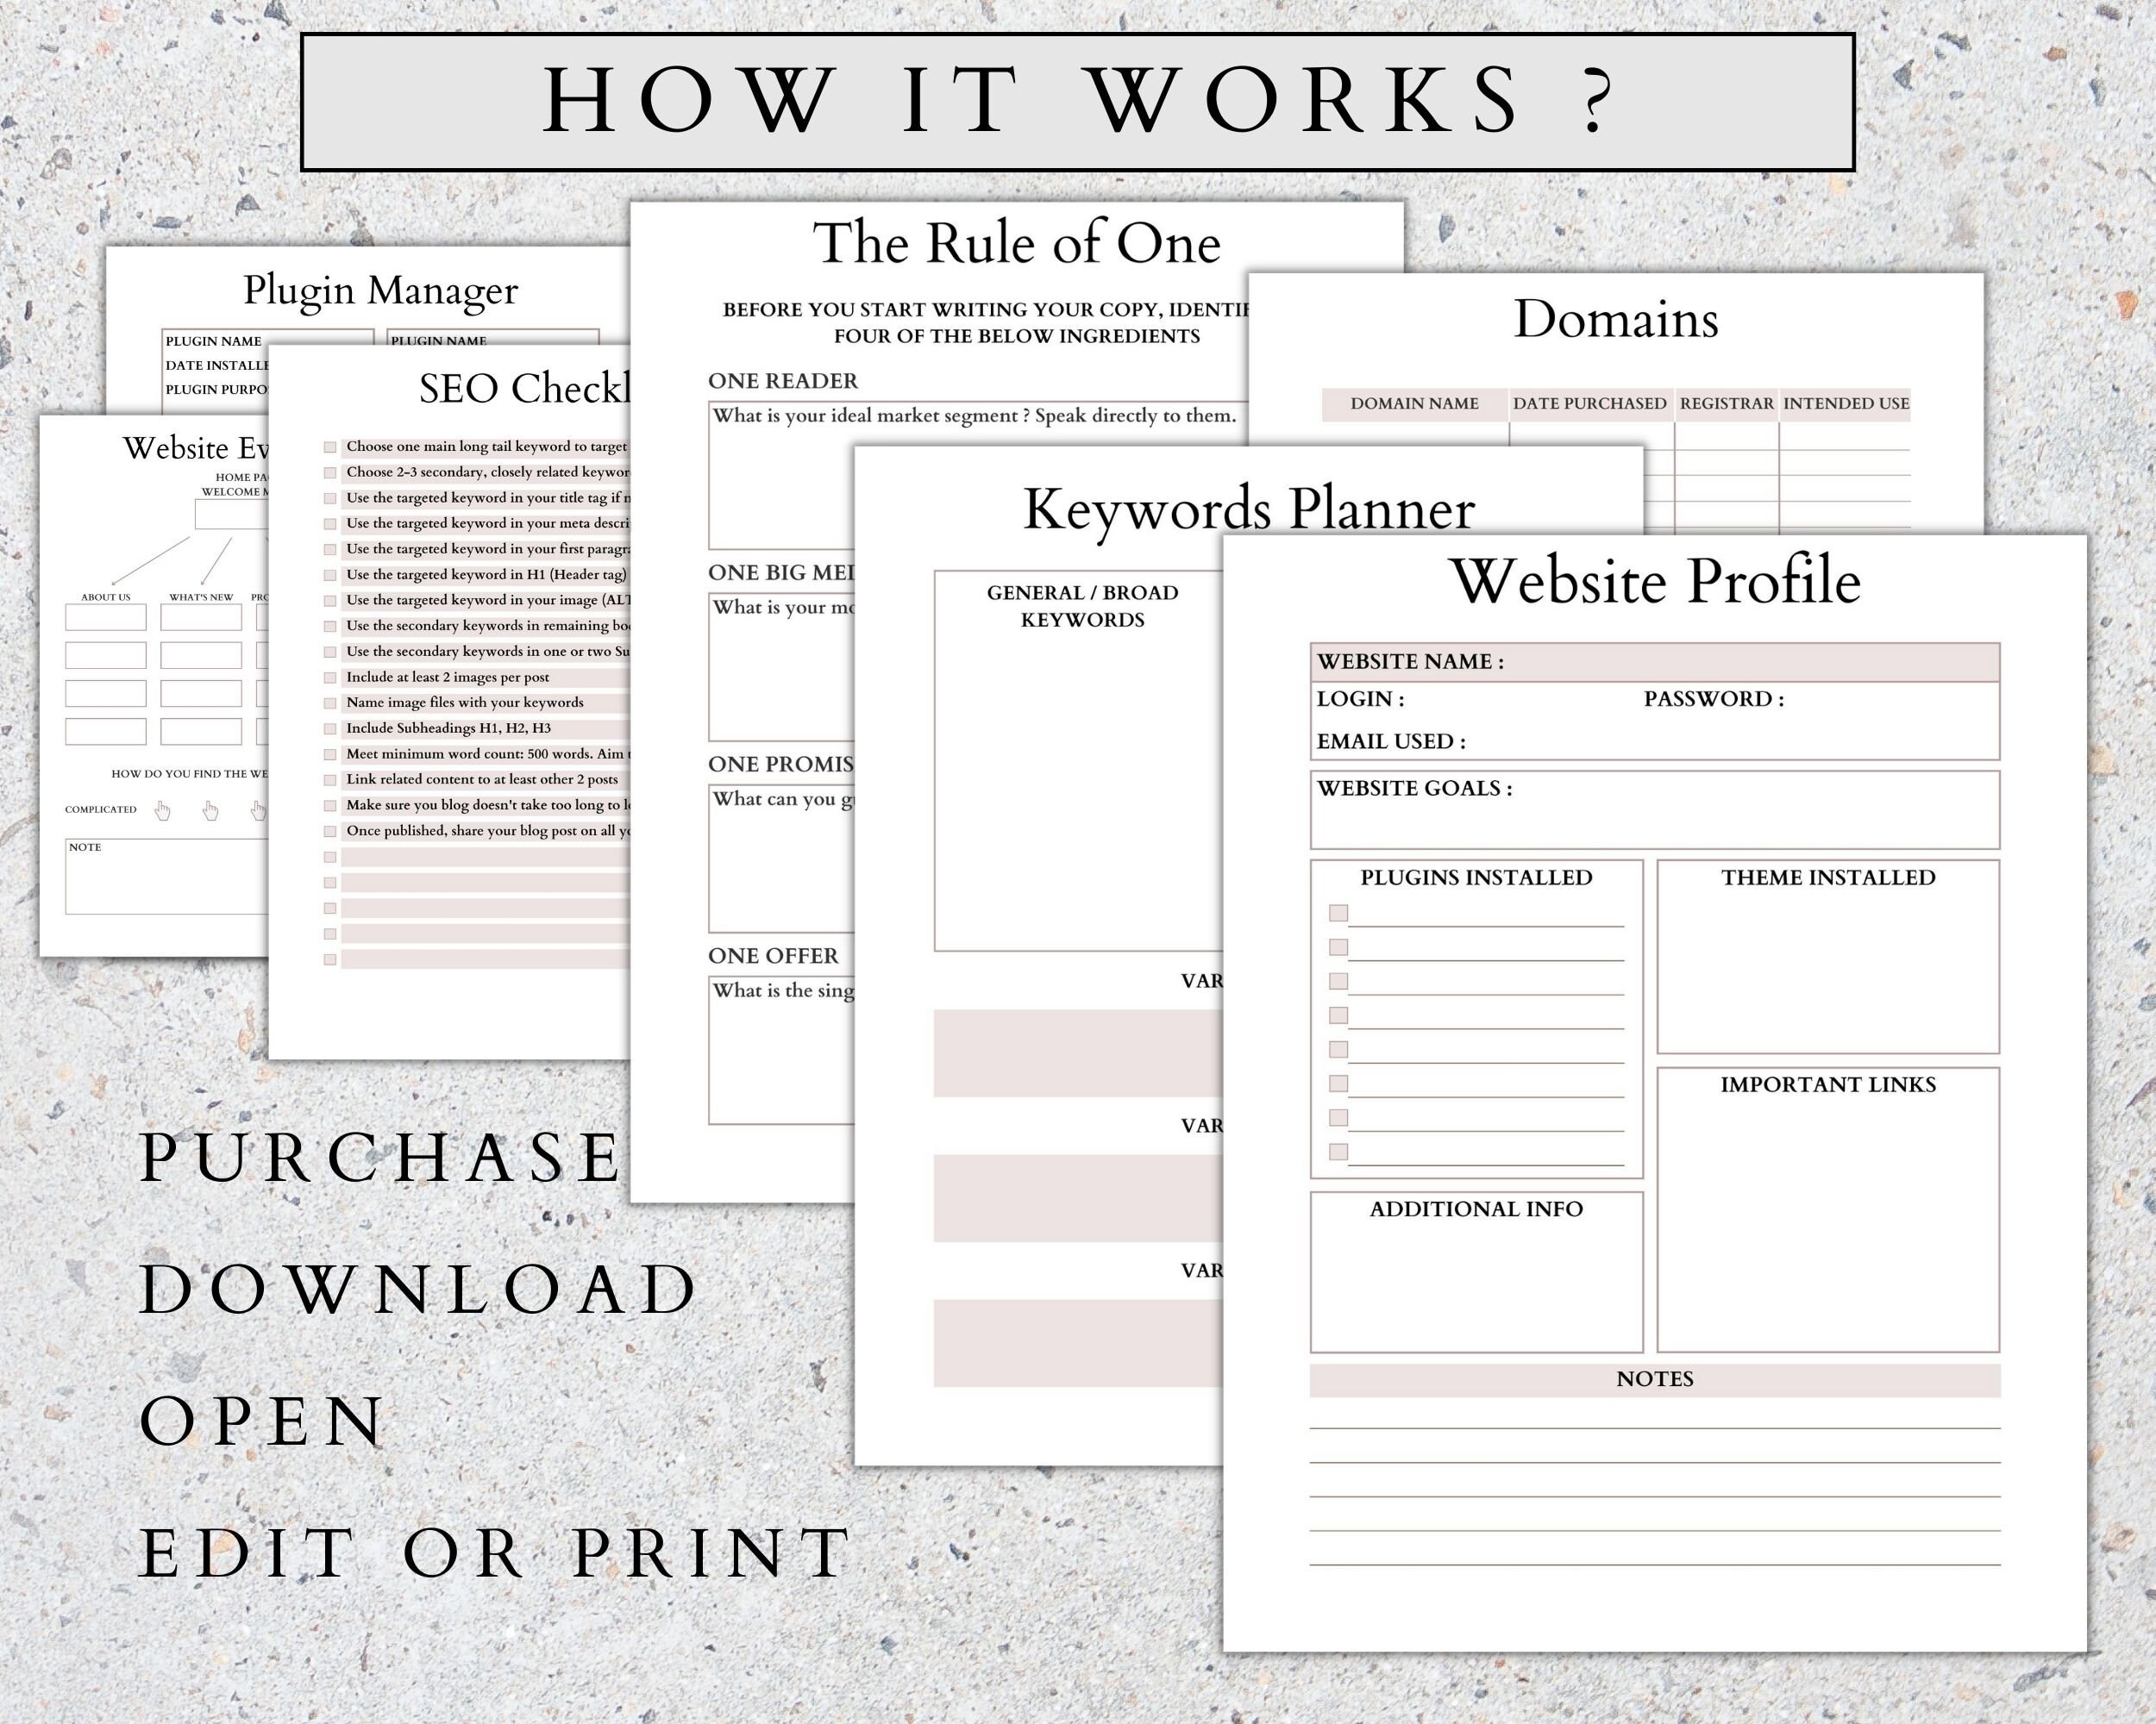The height and width of the screenshot is (1724, 2156).
Task: Check "Meet minimum word count: 500 words"
Action: (330, 754)
